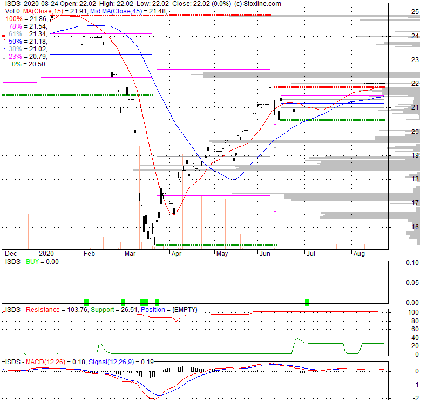This screenshot has width=421, height=402.
Task: Click the Resistance = 103.76 label
Action: pos(57,310)
